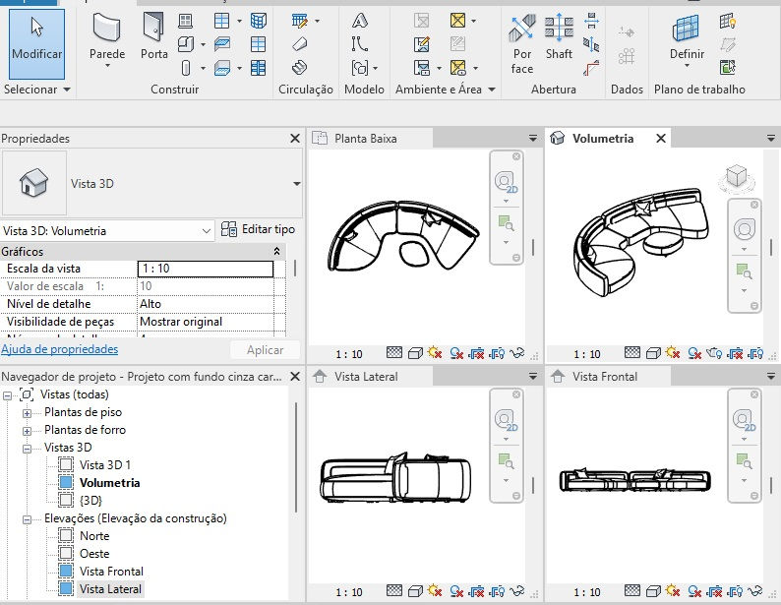Click the model group icon in Modelo panel
Image resolution: width=781 pixels, height=605 pixels.
point(360,67)
